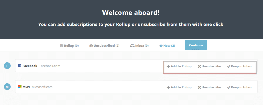Viewport: 263px width, 105px height.
Task: Keep Facebook in Inbox
Action: (239, 66)
